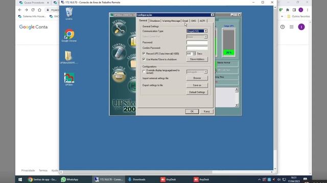Adjust the data interval spinner arrows
This screenshot has width=327, height=183.
(x=194, y=53)
